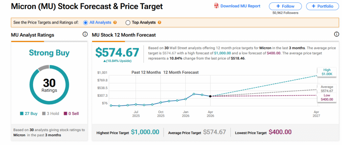
Task: Click the crown icon next to Top Analysts
Action: [159, 23]
